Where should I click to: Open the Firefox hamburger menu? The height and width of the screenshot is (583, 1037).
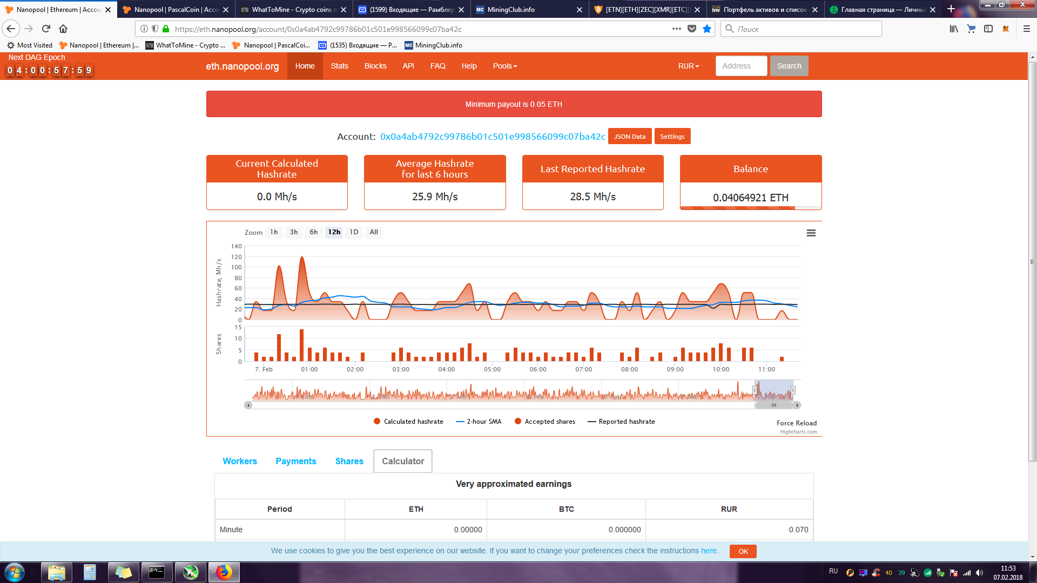click(1027, 29)
